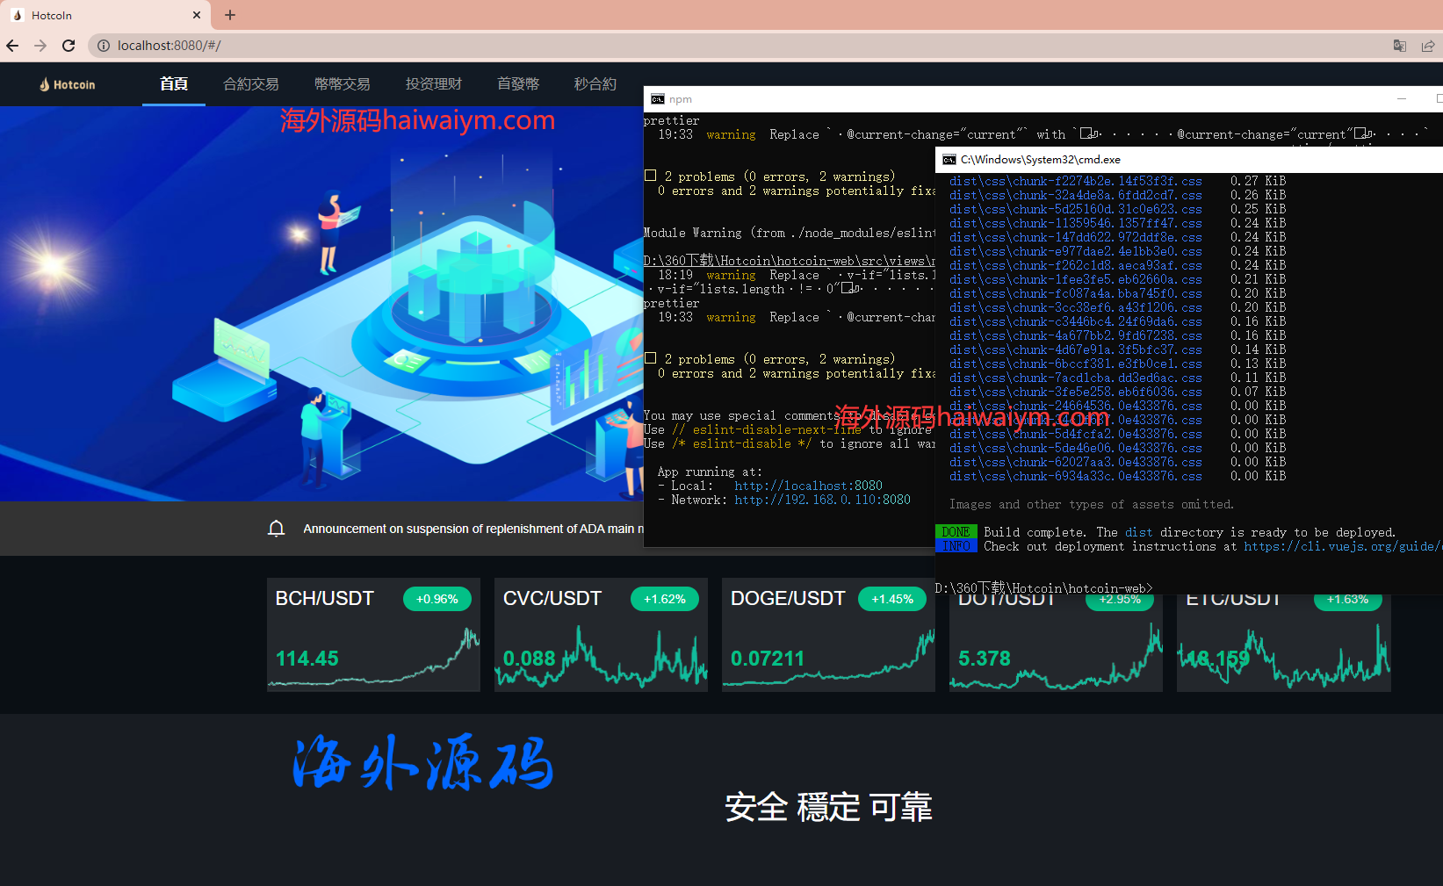1443x886 pixels.
Task: Open a new browser tab
Action: pyautogui.click(x=230, y=15)
